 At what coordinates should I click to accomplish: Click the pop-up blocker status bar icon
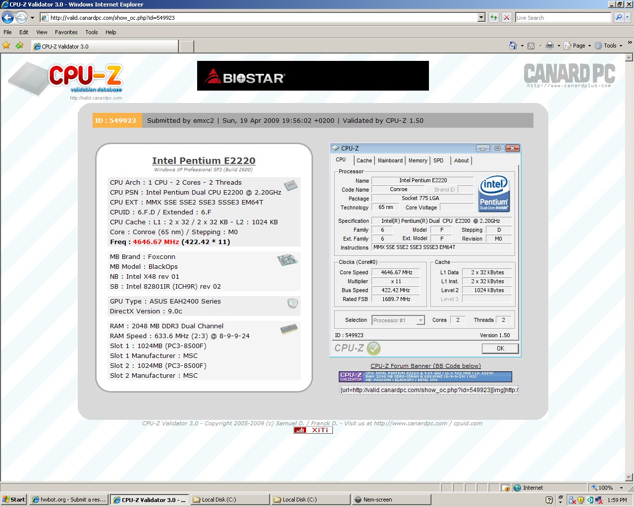click(x=506, y=488)
